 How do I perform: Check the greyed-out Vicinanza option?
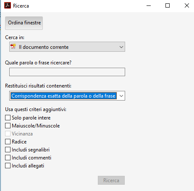click(x=8, y=134)
